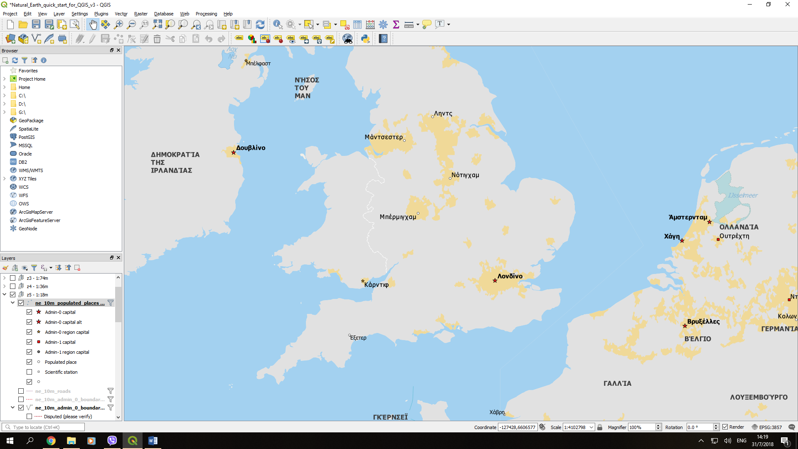Toggle visibility of ne_10m_roads layer

tap(20, 390)
